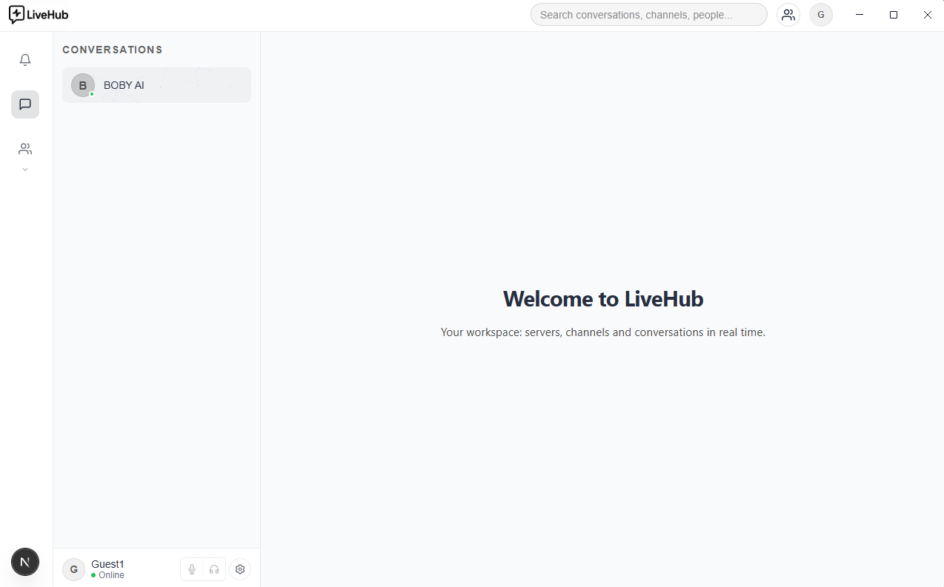Image resolution: width=944 pixels, height=587 pixels.
Task: Open the BOBY AI conversation
Action: (156, 85)
